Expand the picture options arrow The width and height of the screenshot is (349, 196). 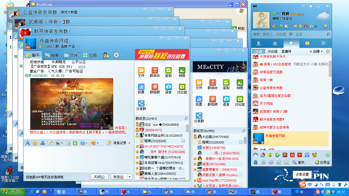coord(62,143)
